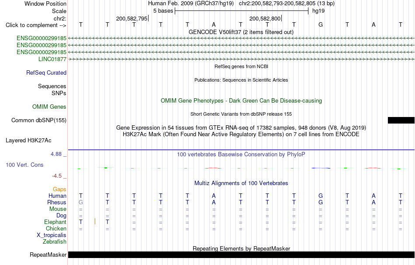The height and width of the screenshot is (265, 415).
Task: Click the Rhesus alignment row label
Action: click(x=57, y=203)
